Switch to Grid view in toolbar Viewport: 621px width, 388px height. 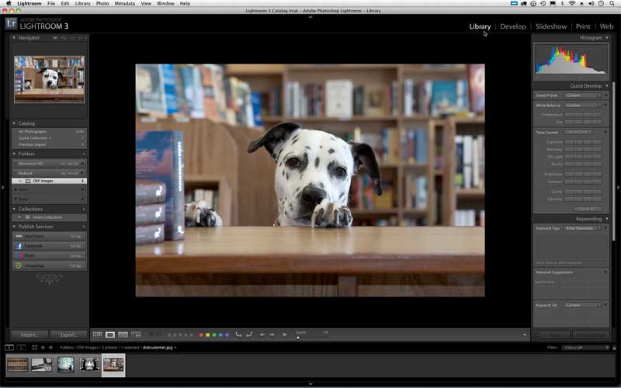click(x=97, y=334)
